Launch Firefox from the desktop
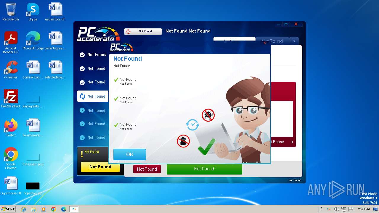 coord(11,128)
